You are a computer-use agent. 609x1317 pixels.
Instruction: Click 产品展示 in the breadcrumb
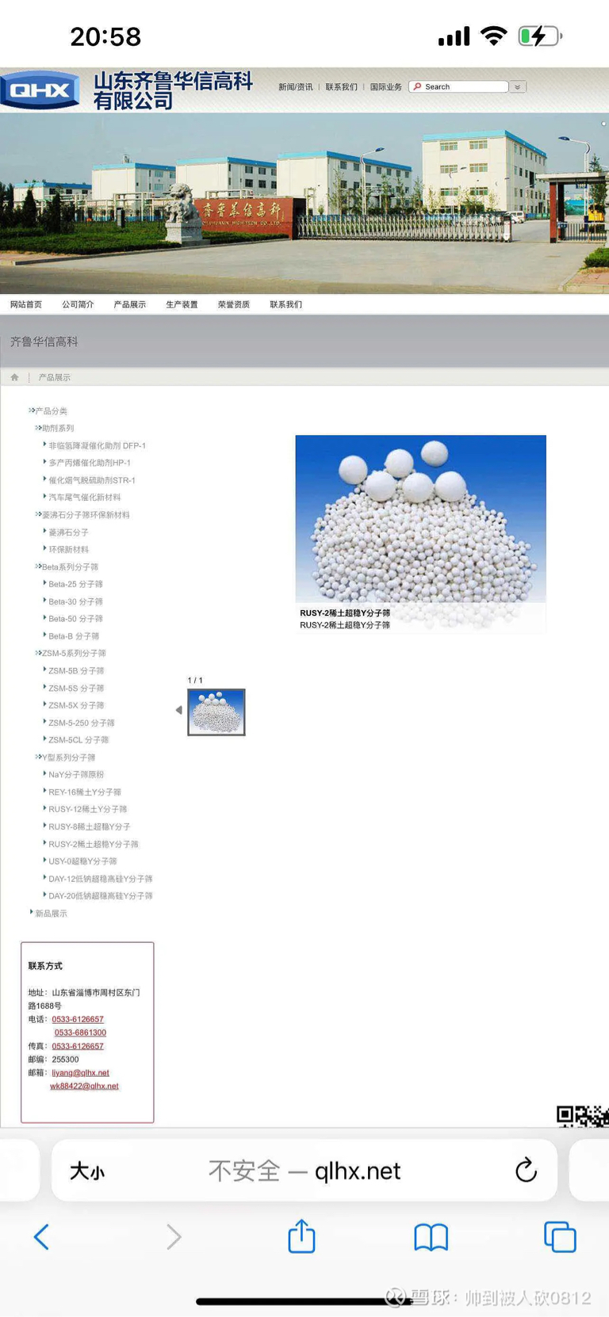55,377
